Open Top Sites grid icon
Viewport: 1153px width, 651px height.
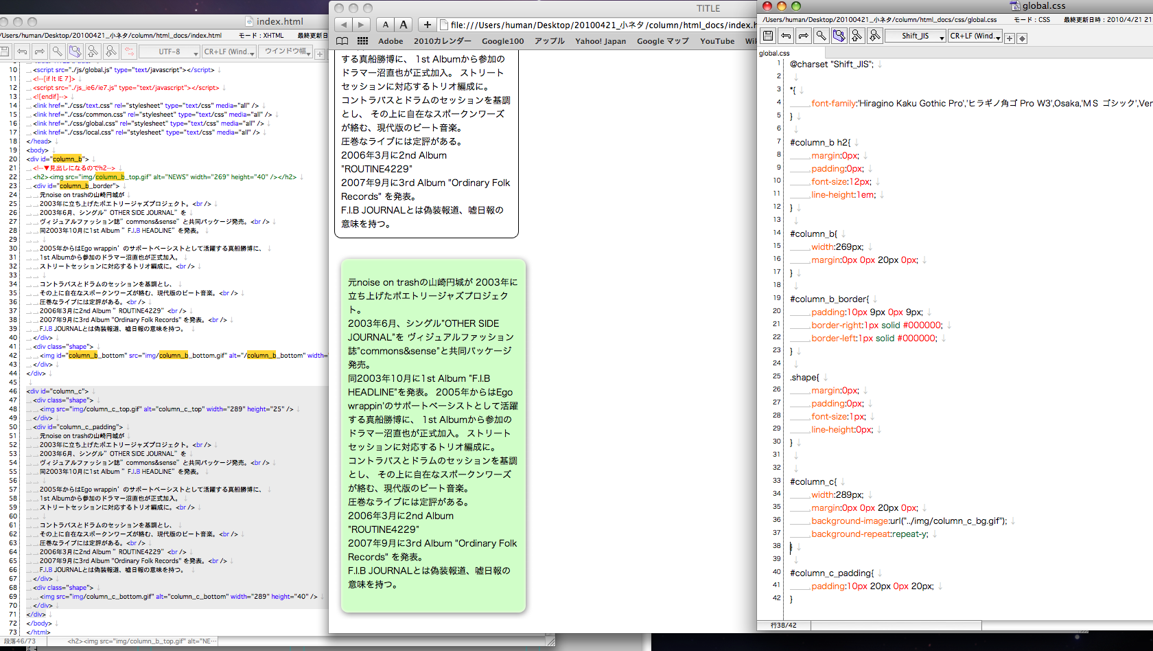point(362,41)
